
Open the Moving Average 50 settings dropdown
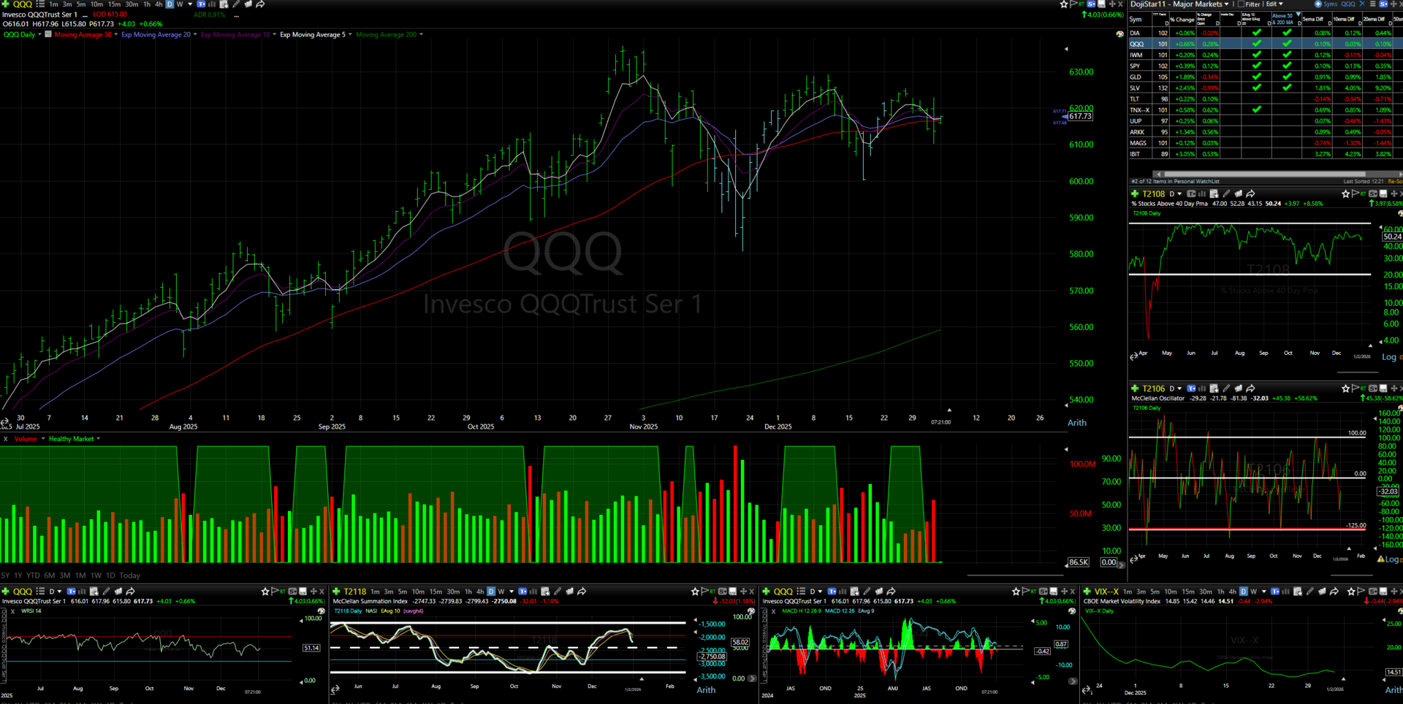[116, 34]
